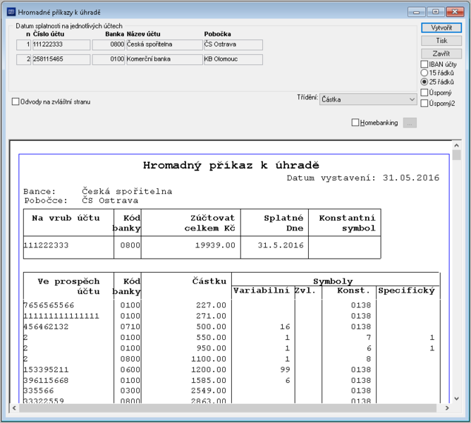Click the amount 1585.00 cell

pos(209,380)
